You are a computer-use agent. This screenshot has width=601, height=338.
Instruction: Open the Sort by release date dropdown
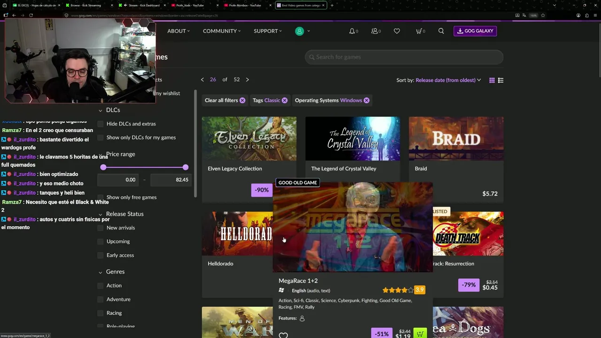[x=448, y=80]
